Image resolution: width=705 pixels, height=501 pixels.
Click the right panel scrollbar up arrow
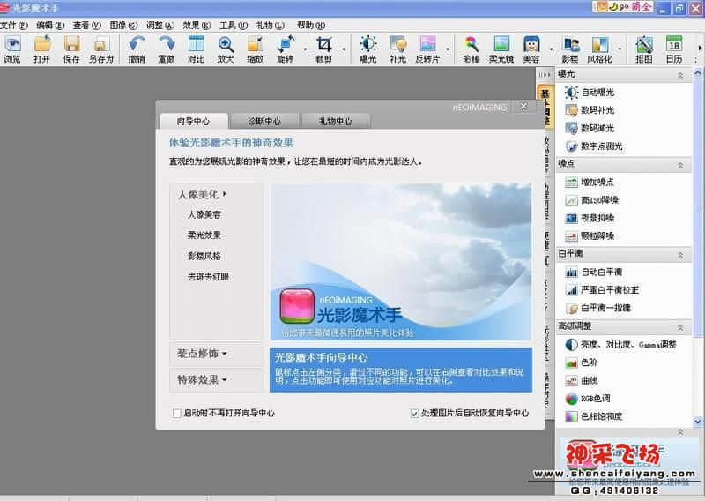pyautogui.click(x=697, y=72)
